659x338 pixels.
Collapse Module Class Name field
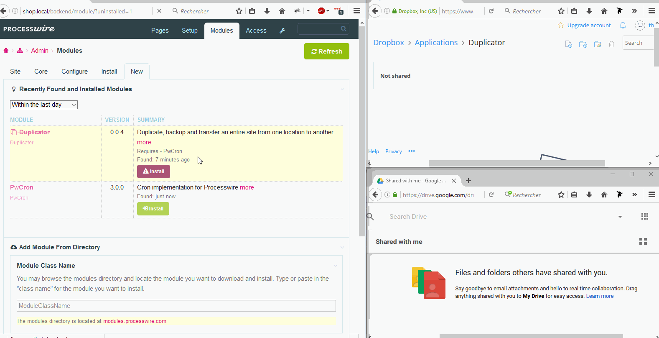[x=336, y=266]
